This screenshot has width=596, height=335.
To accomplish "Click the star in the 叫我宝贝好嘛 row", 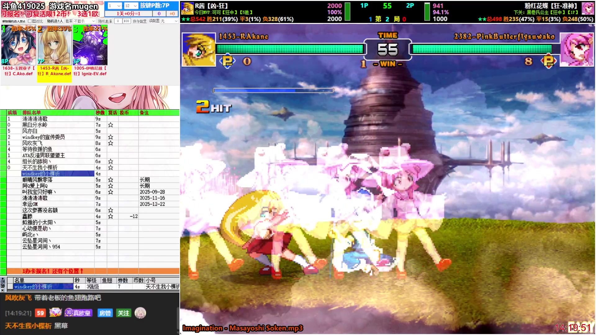I will point(111,192).
